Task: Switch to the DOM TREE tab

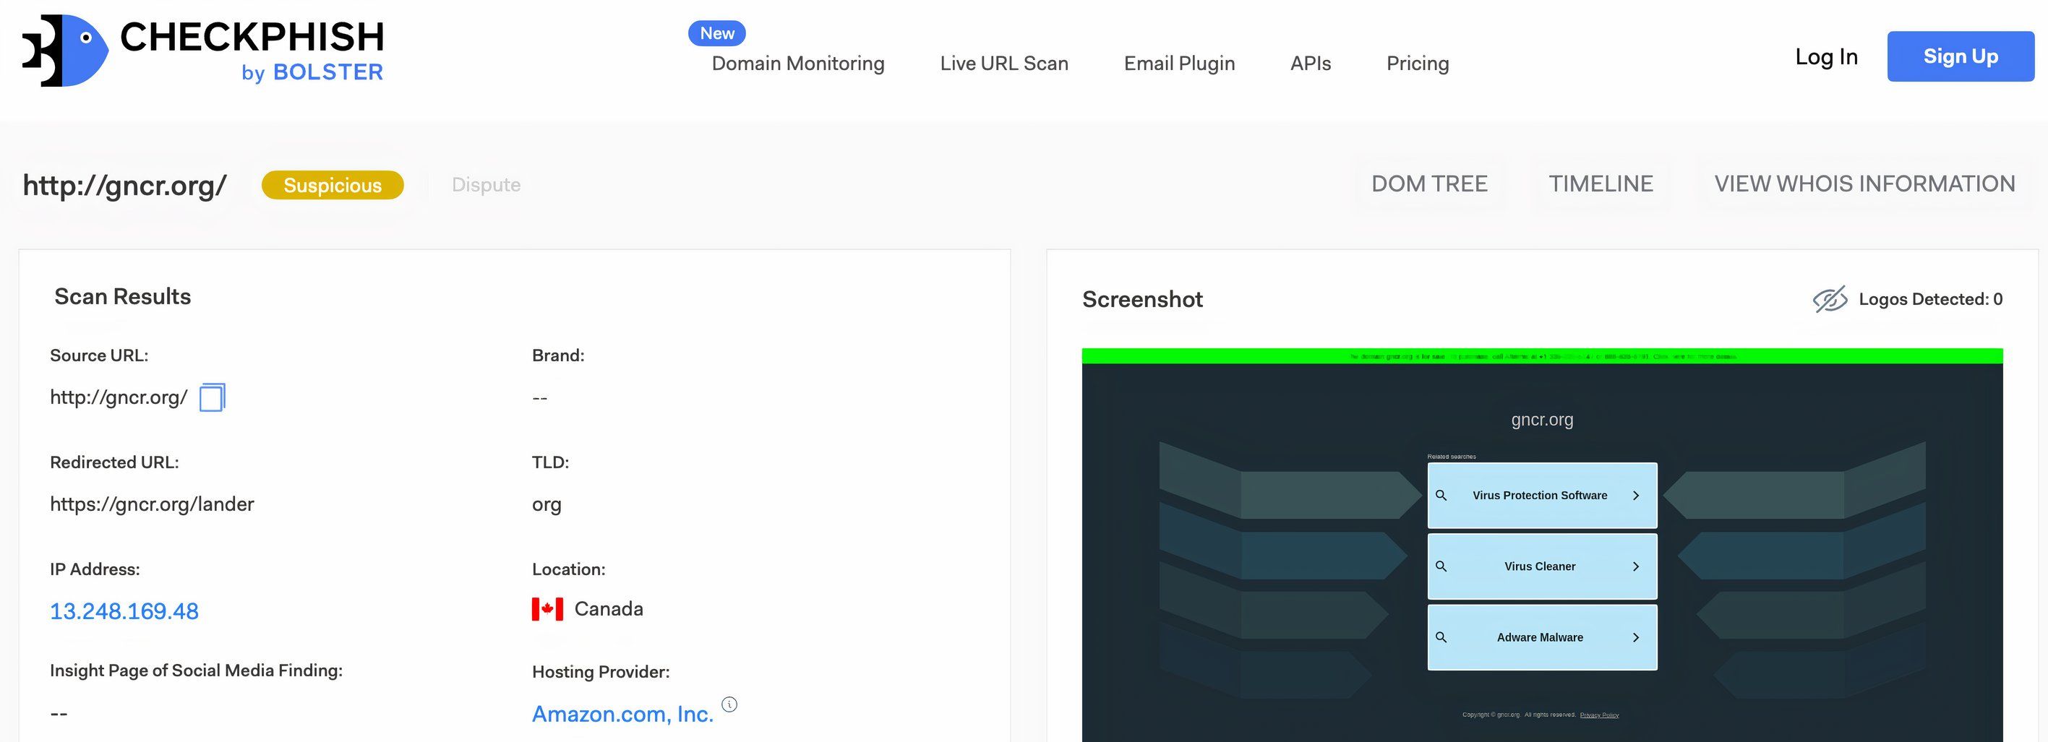Action: (1428, 184)
